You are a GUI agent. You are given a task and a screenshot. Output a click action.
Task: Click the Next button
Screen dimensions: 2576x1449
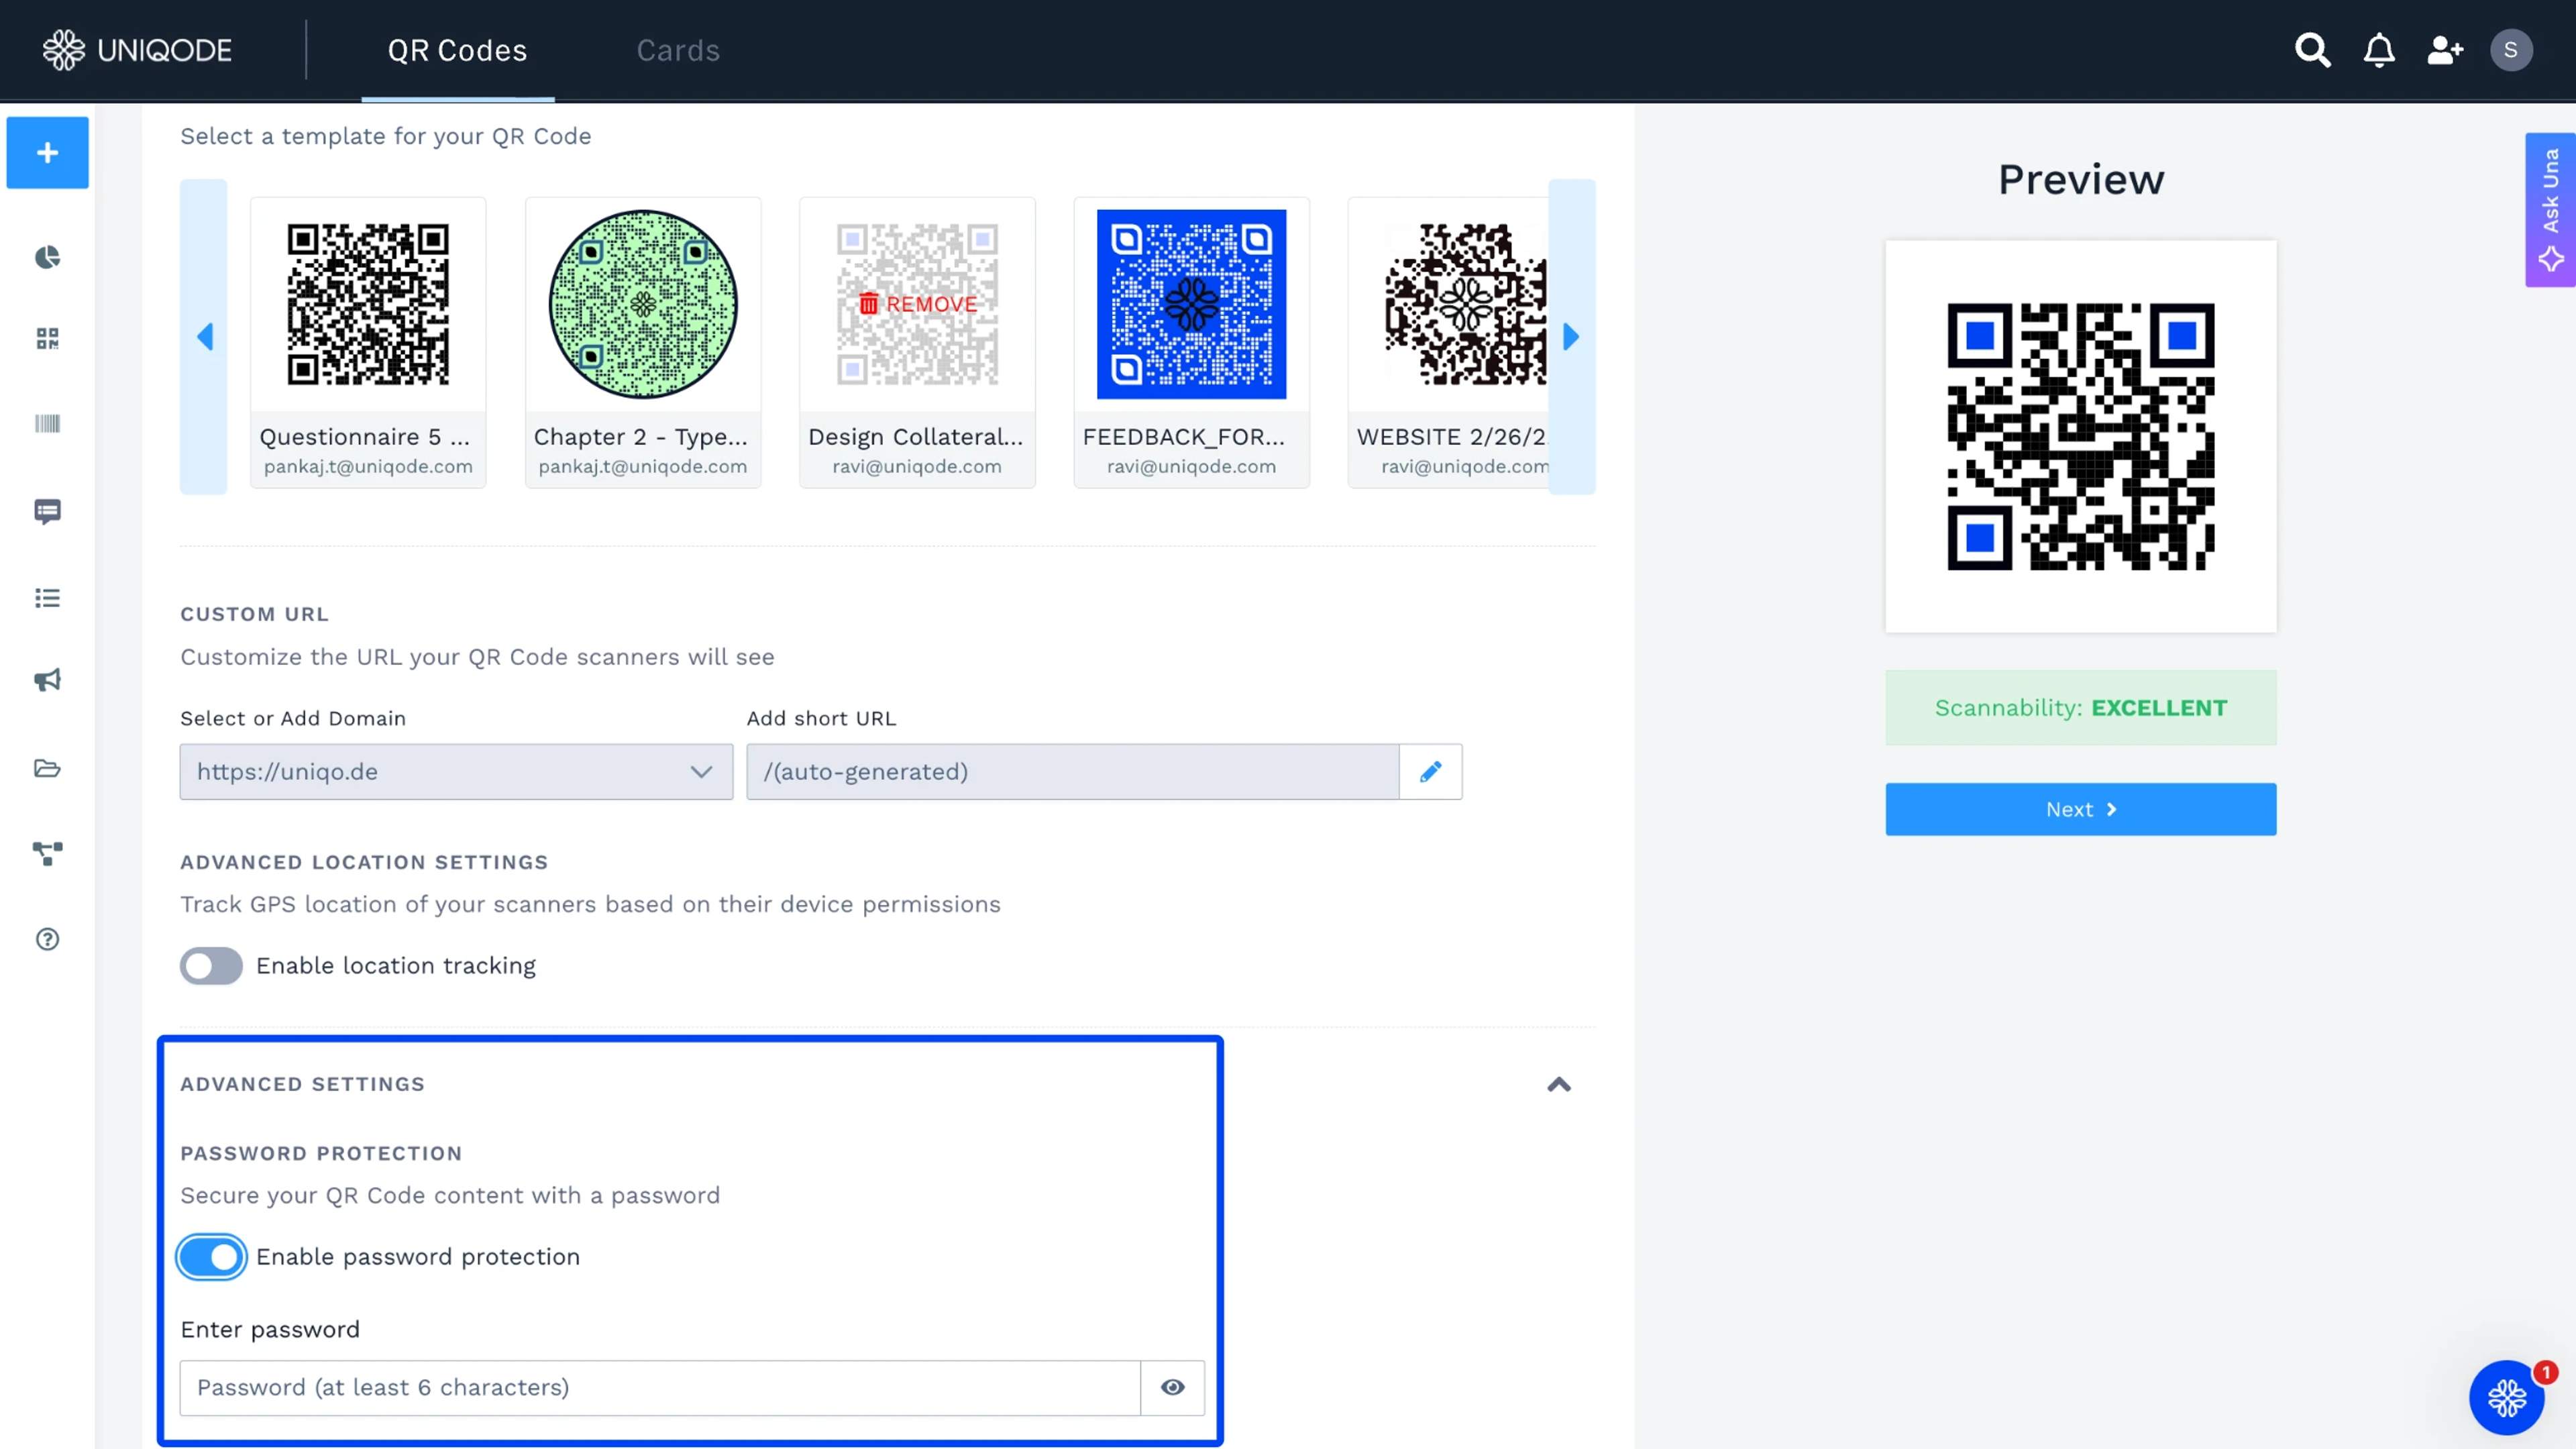[2081, 809]
